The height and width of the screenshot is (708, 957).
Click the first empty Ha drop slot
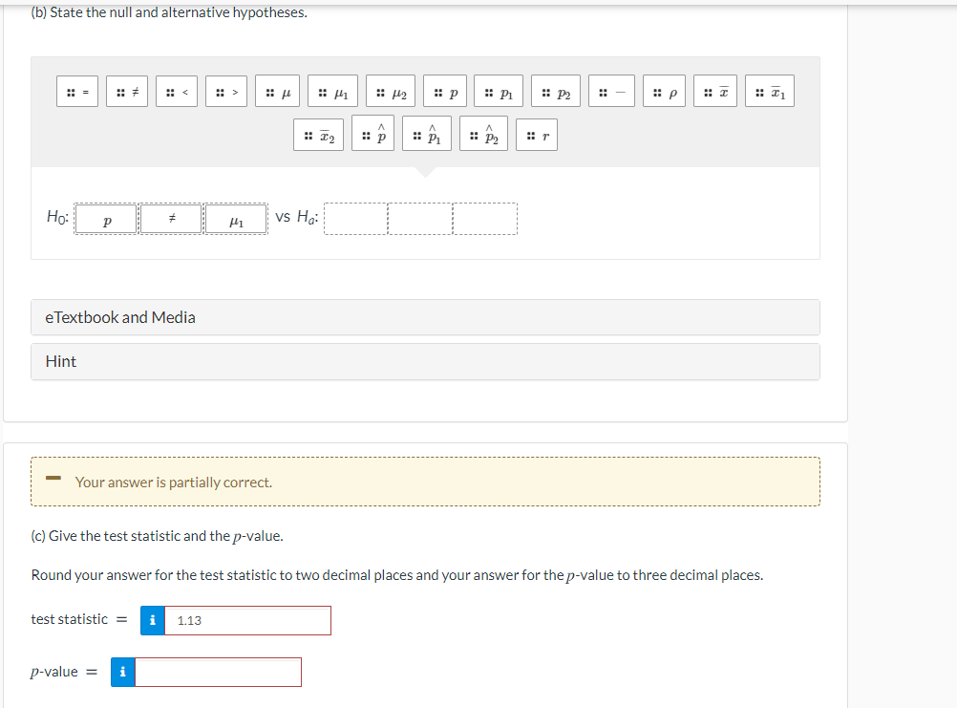point(356,219)
